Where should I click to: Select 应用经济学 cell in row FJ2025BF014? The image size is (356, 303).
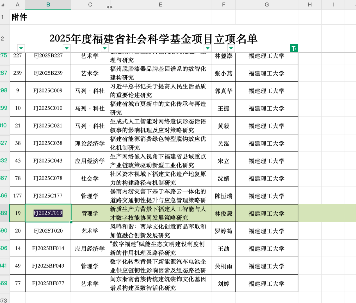tap(90, 248)
